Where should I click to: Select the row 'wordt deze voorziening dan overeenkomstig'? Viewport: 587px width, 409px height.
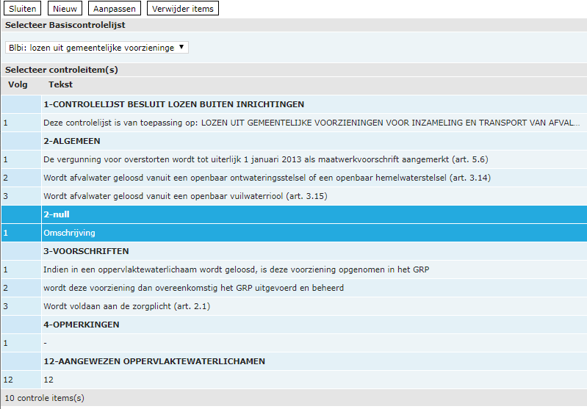click(x=193, y=288)
